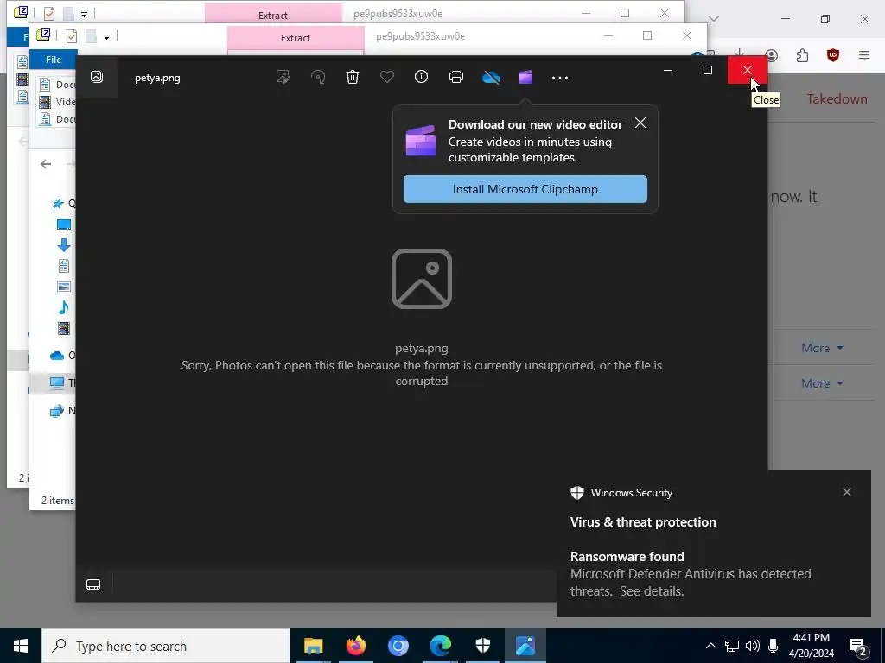Rotate the image using the rotate icon
Image resolution: width=885 pixels, height=663 pixels.
[x=318, y=77]
